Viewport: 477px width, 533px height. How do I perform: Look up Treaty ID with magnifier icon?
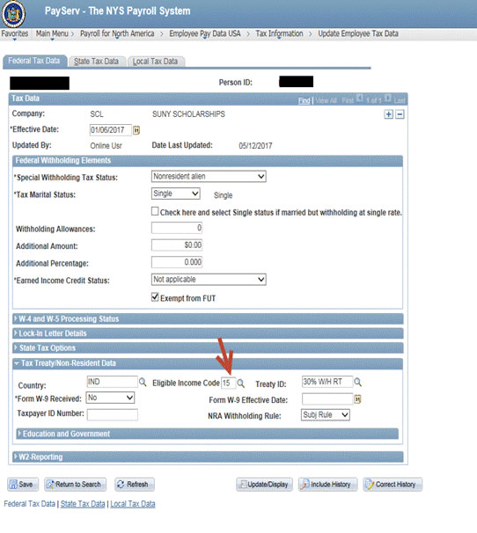(x=357, y=383)
